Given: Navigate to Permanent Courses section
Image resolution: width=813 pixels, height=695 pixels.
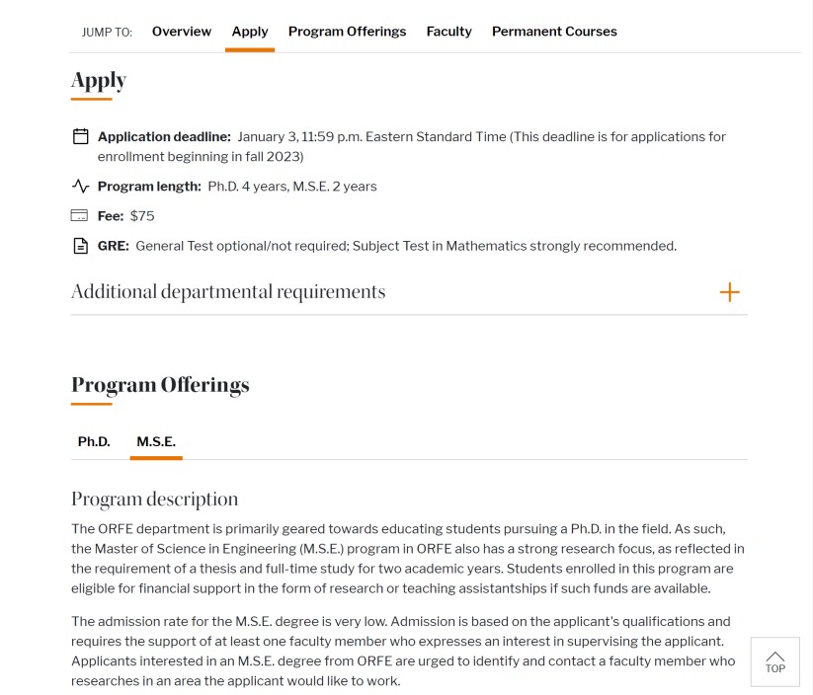Looking at the screenshot, I should 554,32.
